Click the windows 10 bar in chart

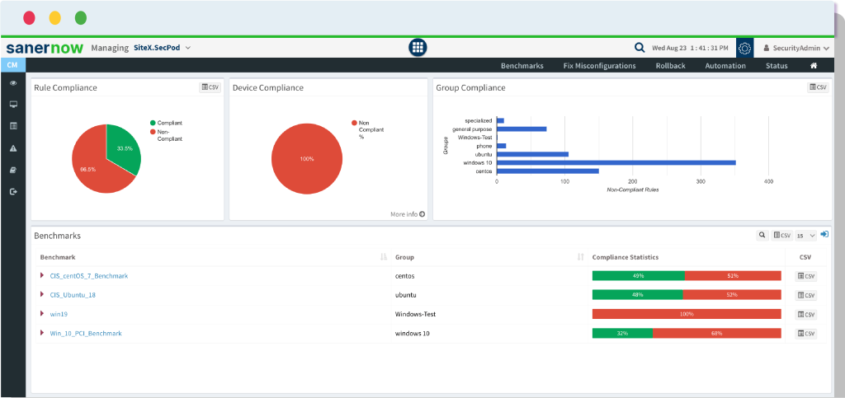click(616, 162)
